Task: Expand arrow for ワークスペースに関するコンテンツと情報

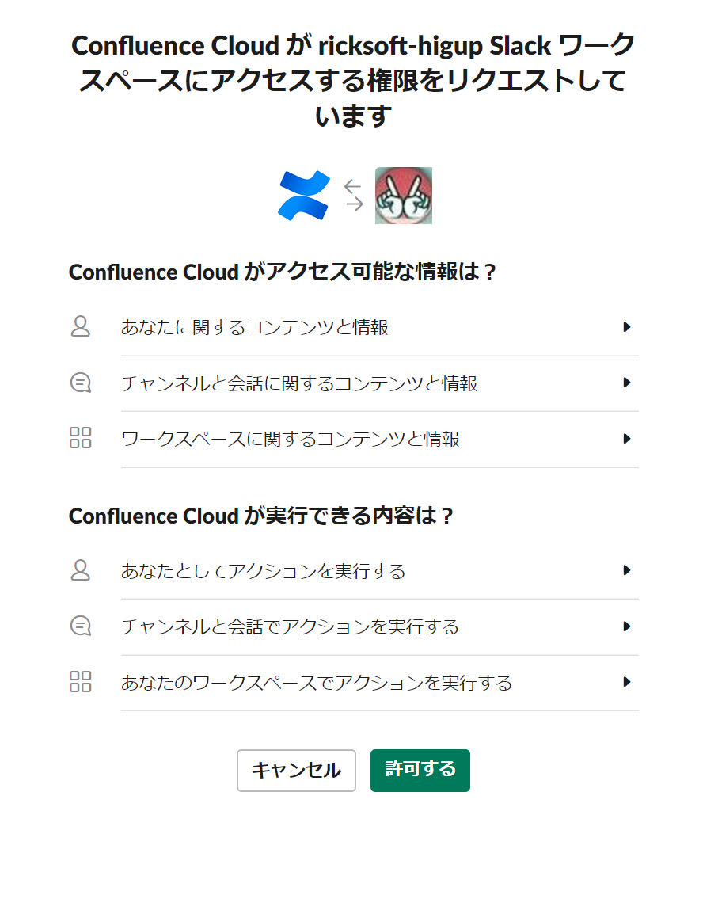Action: tap(627, 438)
